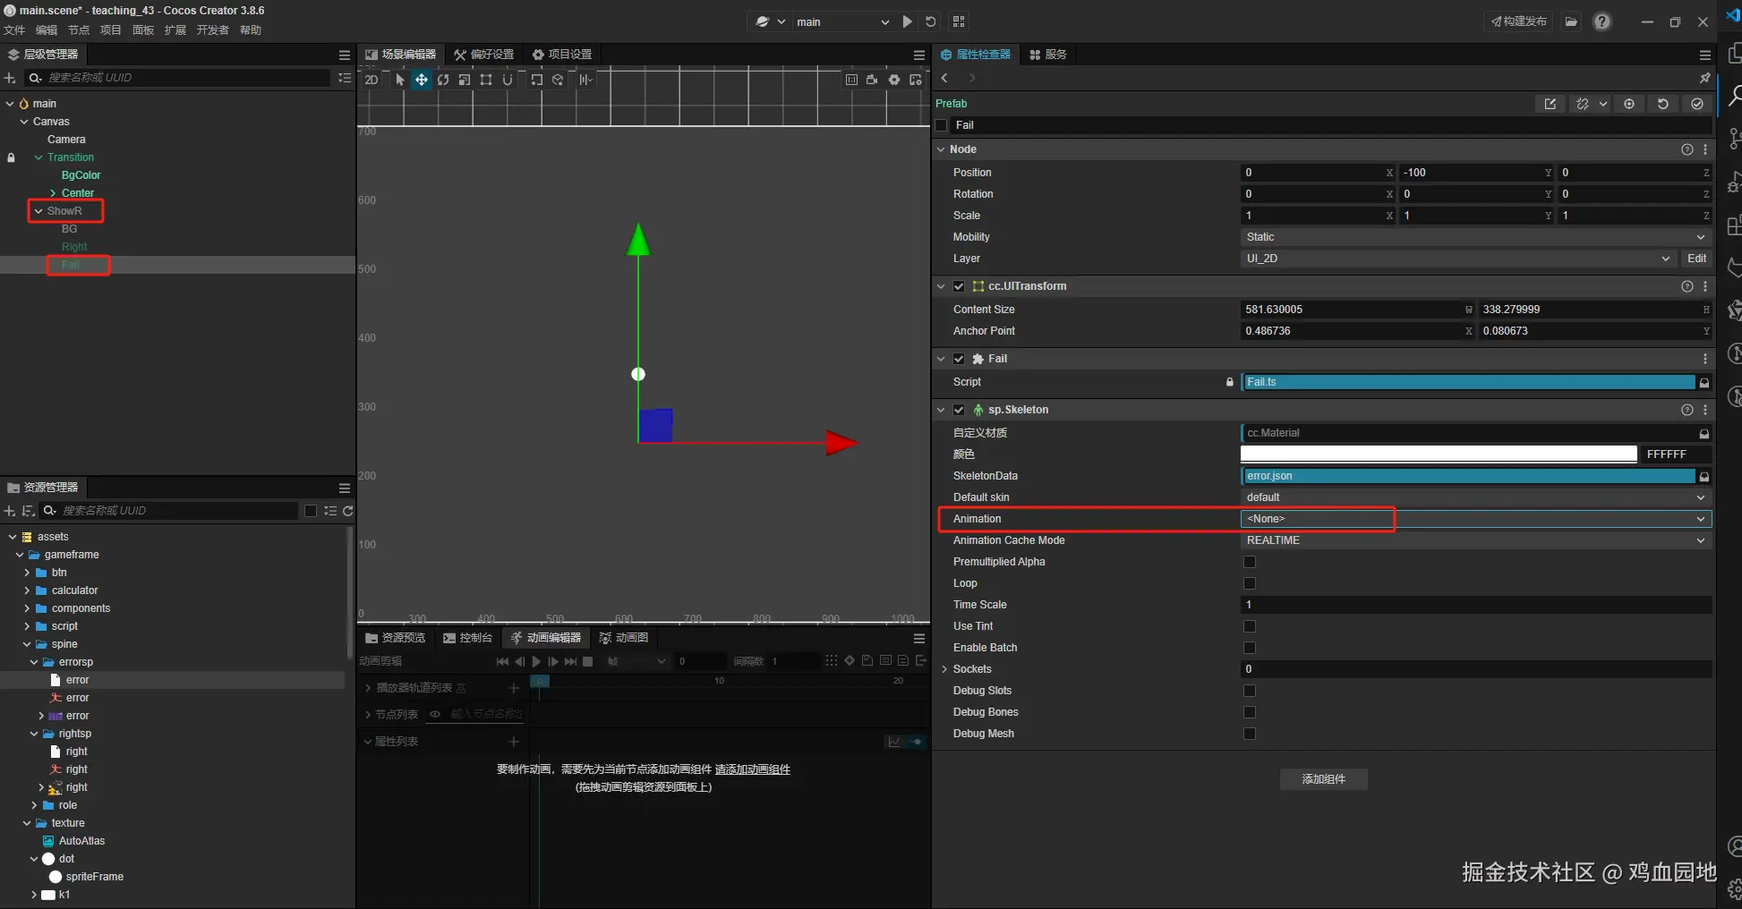Collapse the Node section in inspector
This screenshot has height=909, width=1742.
941,149
